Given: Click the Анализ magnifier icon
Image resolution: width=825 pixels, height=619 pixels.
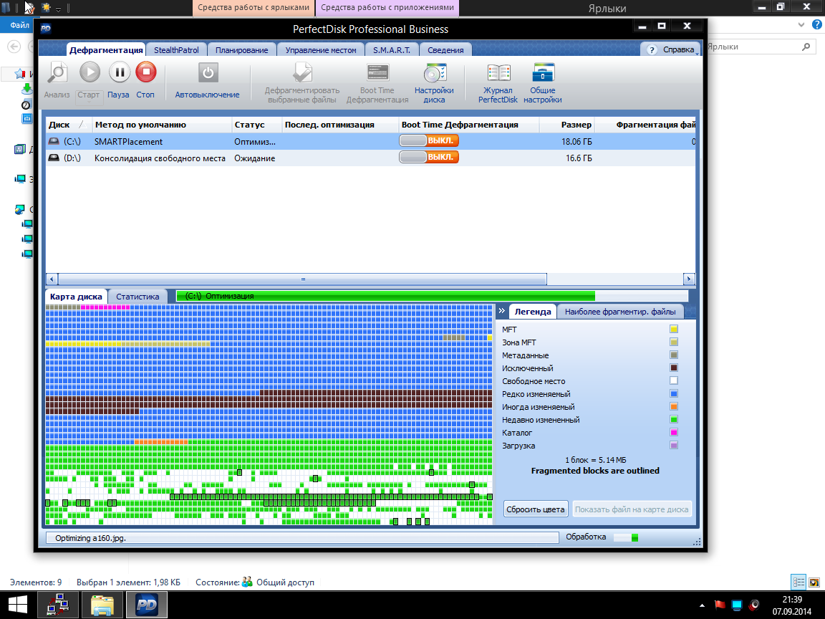Looking at the screenshot, I should pos(57,72).
